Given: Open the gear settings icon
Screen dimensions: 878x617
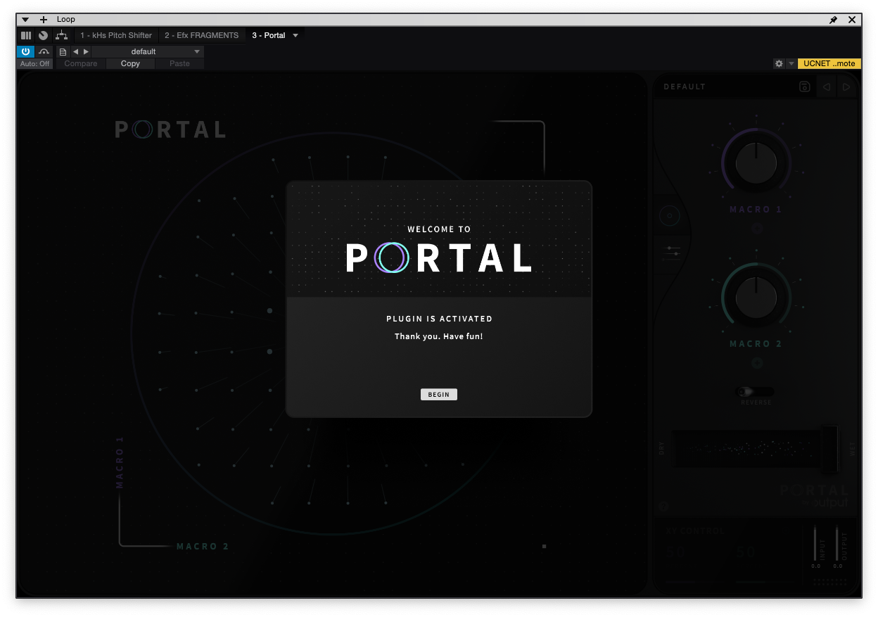Looking at the screenshot, I should [779, 63].
